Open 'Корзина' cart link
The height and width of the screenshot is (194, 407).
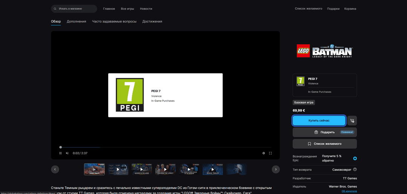coord(350,9)
